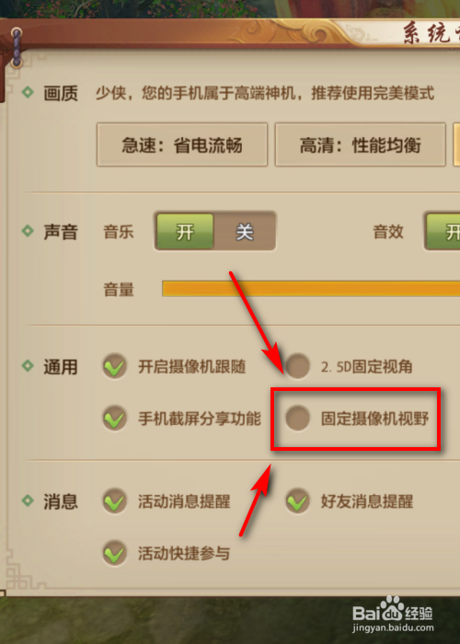Screen dimensions: 460x644
Task: Enable 2.5D固定视角 checkbox
Action: point(297,366)
